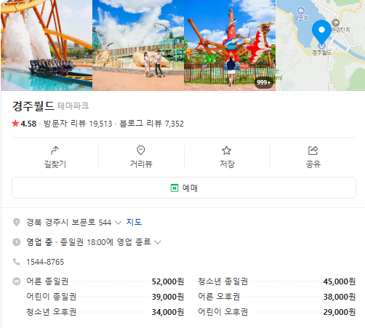Click the 38,000원 price
Image resolution: width=365 pixels, height=328 pixels.
coord(340,297)
